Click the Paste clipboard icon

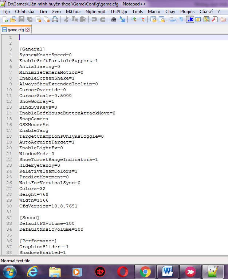coord(83,19)
